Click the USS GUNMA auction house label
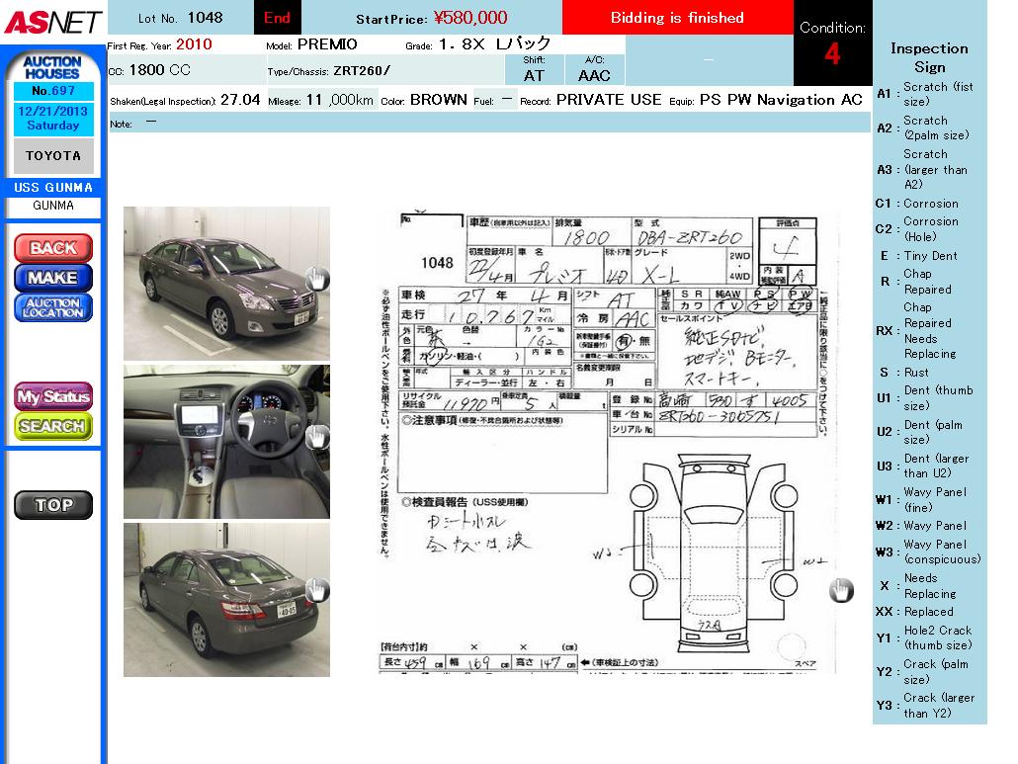This screenshot has width=1018, height=764. pyautogui.click(x=53, y=188)
